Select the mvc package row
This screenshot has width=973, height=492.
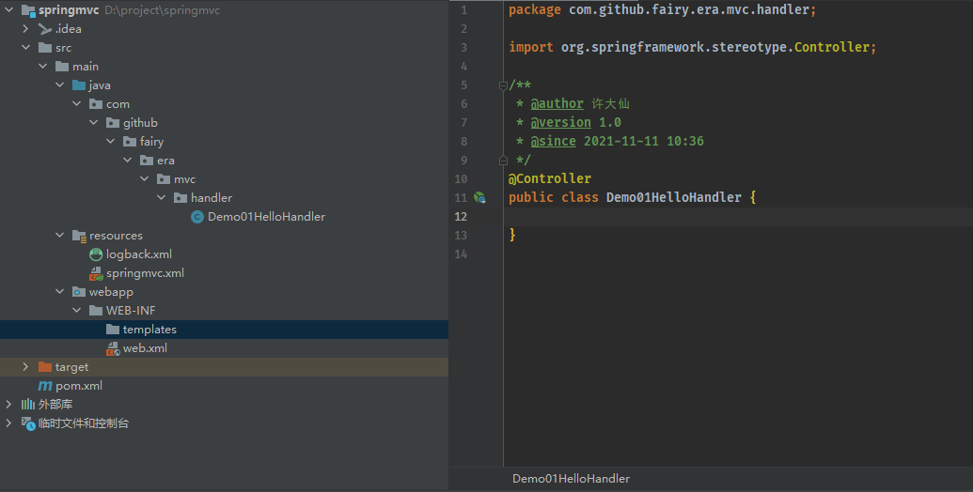coord(224,179)
